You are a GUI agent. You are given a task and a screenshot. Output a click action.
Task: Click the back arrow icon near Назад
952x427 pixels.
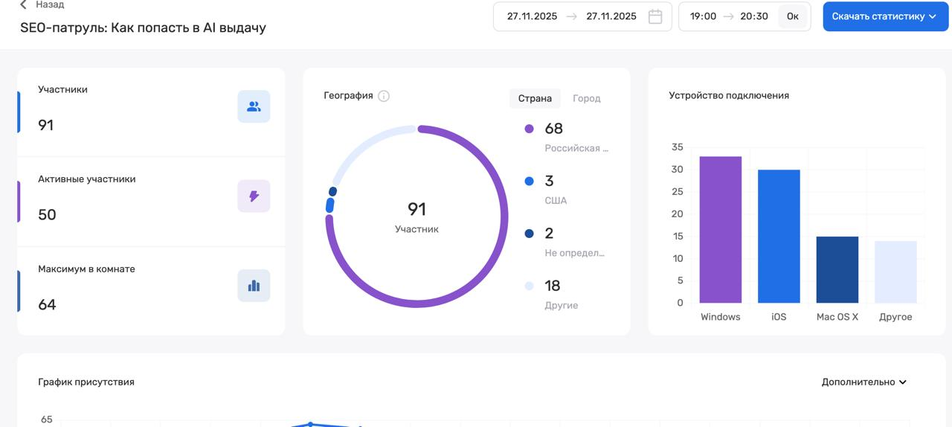pyautogui.click(x=23, y=4)
